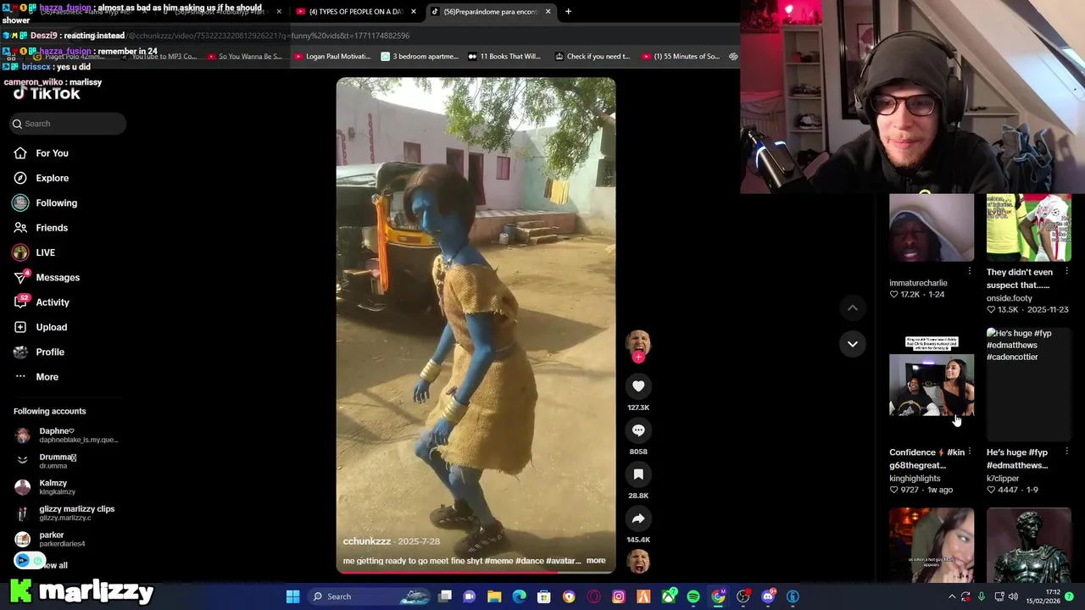This screenshot has height=610, width=1085.
Task: Go to previous video with up chevron
Action: click(x=853, y=308)
